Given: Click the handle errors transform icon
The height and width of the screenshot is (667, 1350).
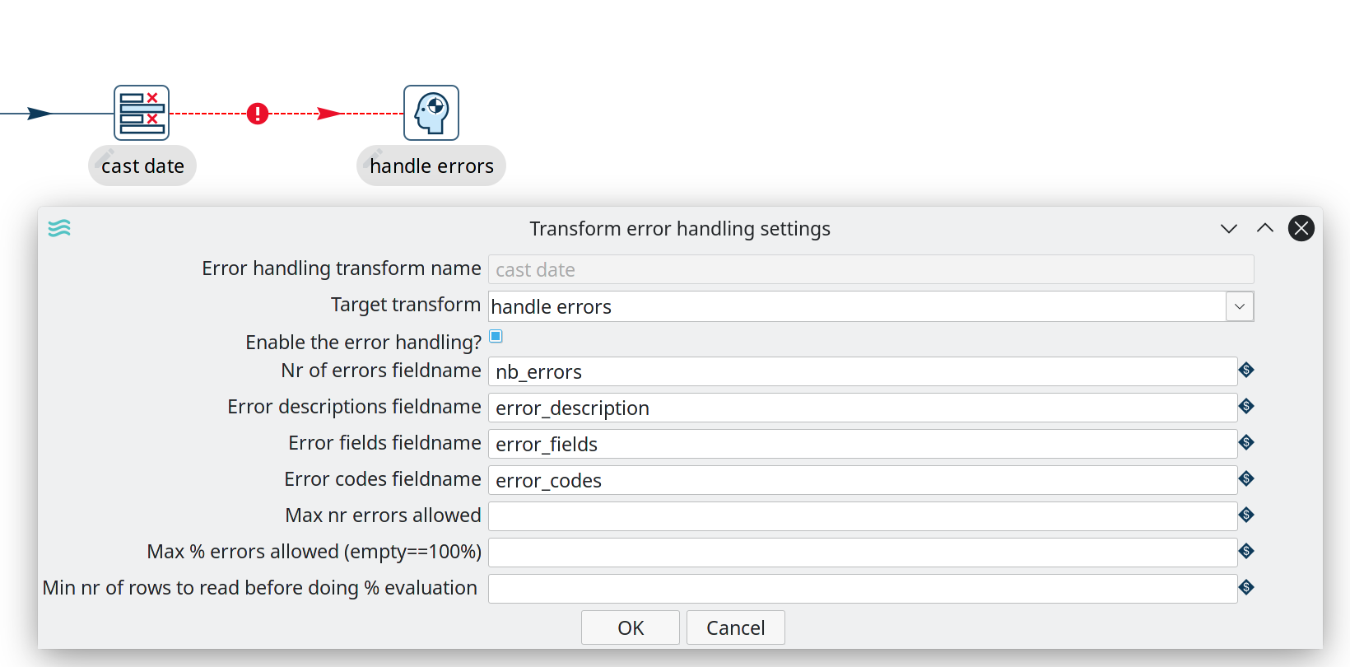Looking at the screenshot, I should pos(431,113).
